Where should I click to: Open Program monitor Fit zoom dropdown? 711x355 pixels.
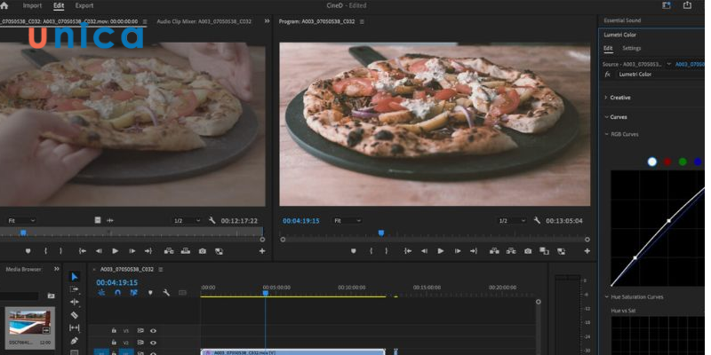(x=345, y=220)
